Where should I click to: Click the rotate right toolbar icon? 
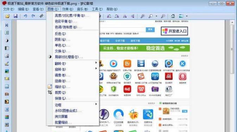(117, 16)
